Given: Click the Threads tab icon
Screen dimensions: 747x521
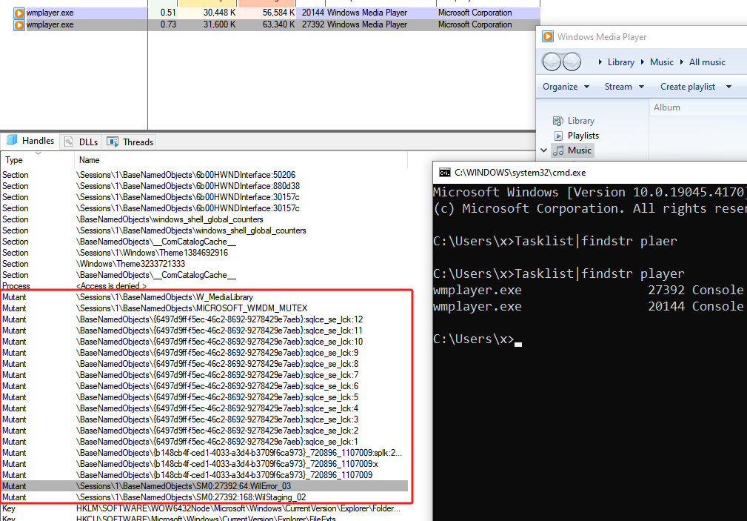Looking at the screenshot, I should point(113,142).
